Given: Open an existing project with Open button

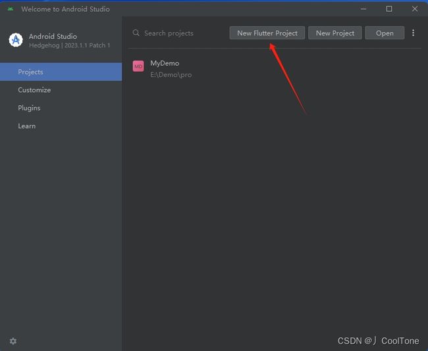Looking at the screenshot, I should click(x=385, y=33).
